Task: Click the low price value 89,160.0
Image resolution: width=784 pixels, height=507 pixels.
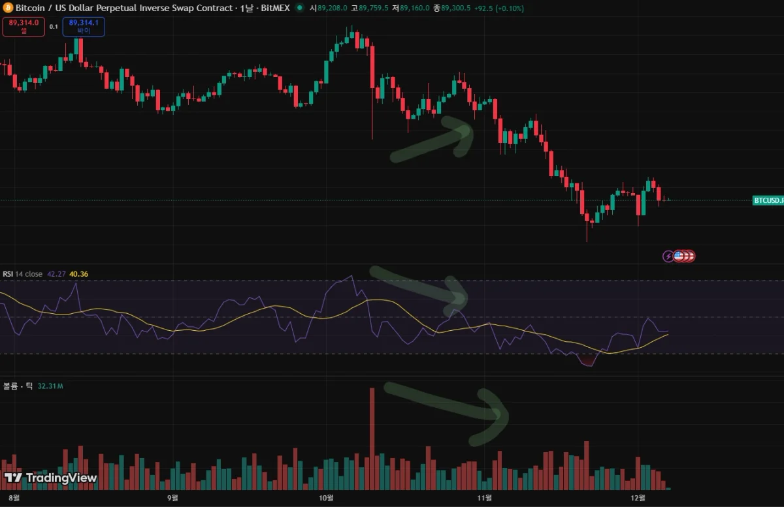Action: (416, 8)
